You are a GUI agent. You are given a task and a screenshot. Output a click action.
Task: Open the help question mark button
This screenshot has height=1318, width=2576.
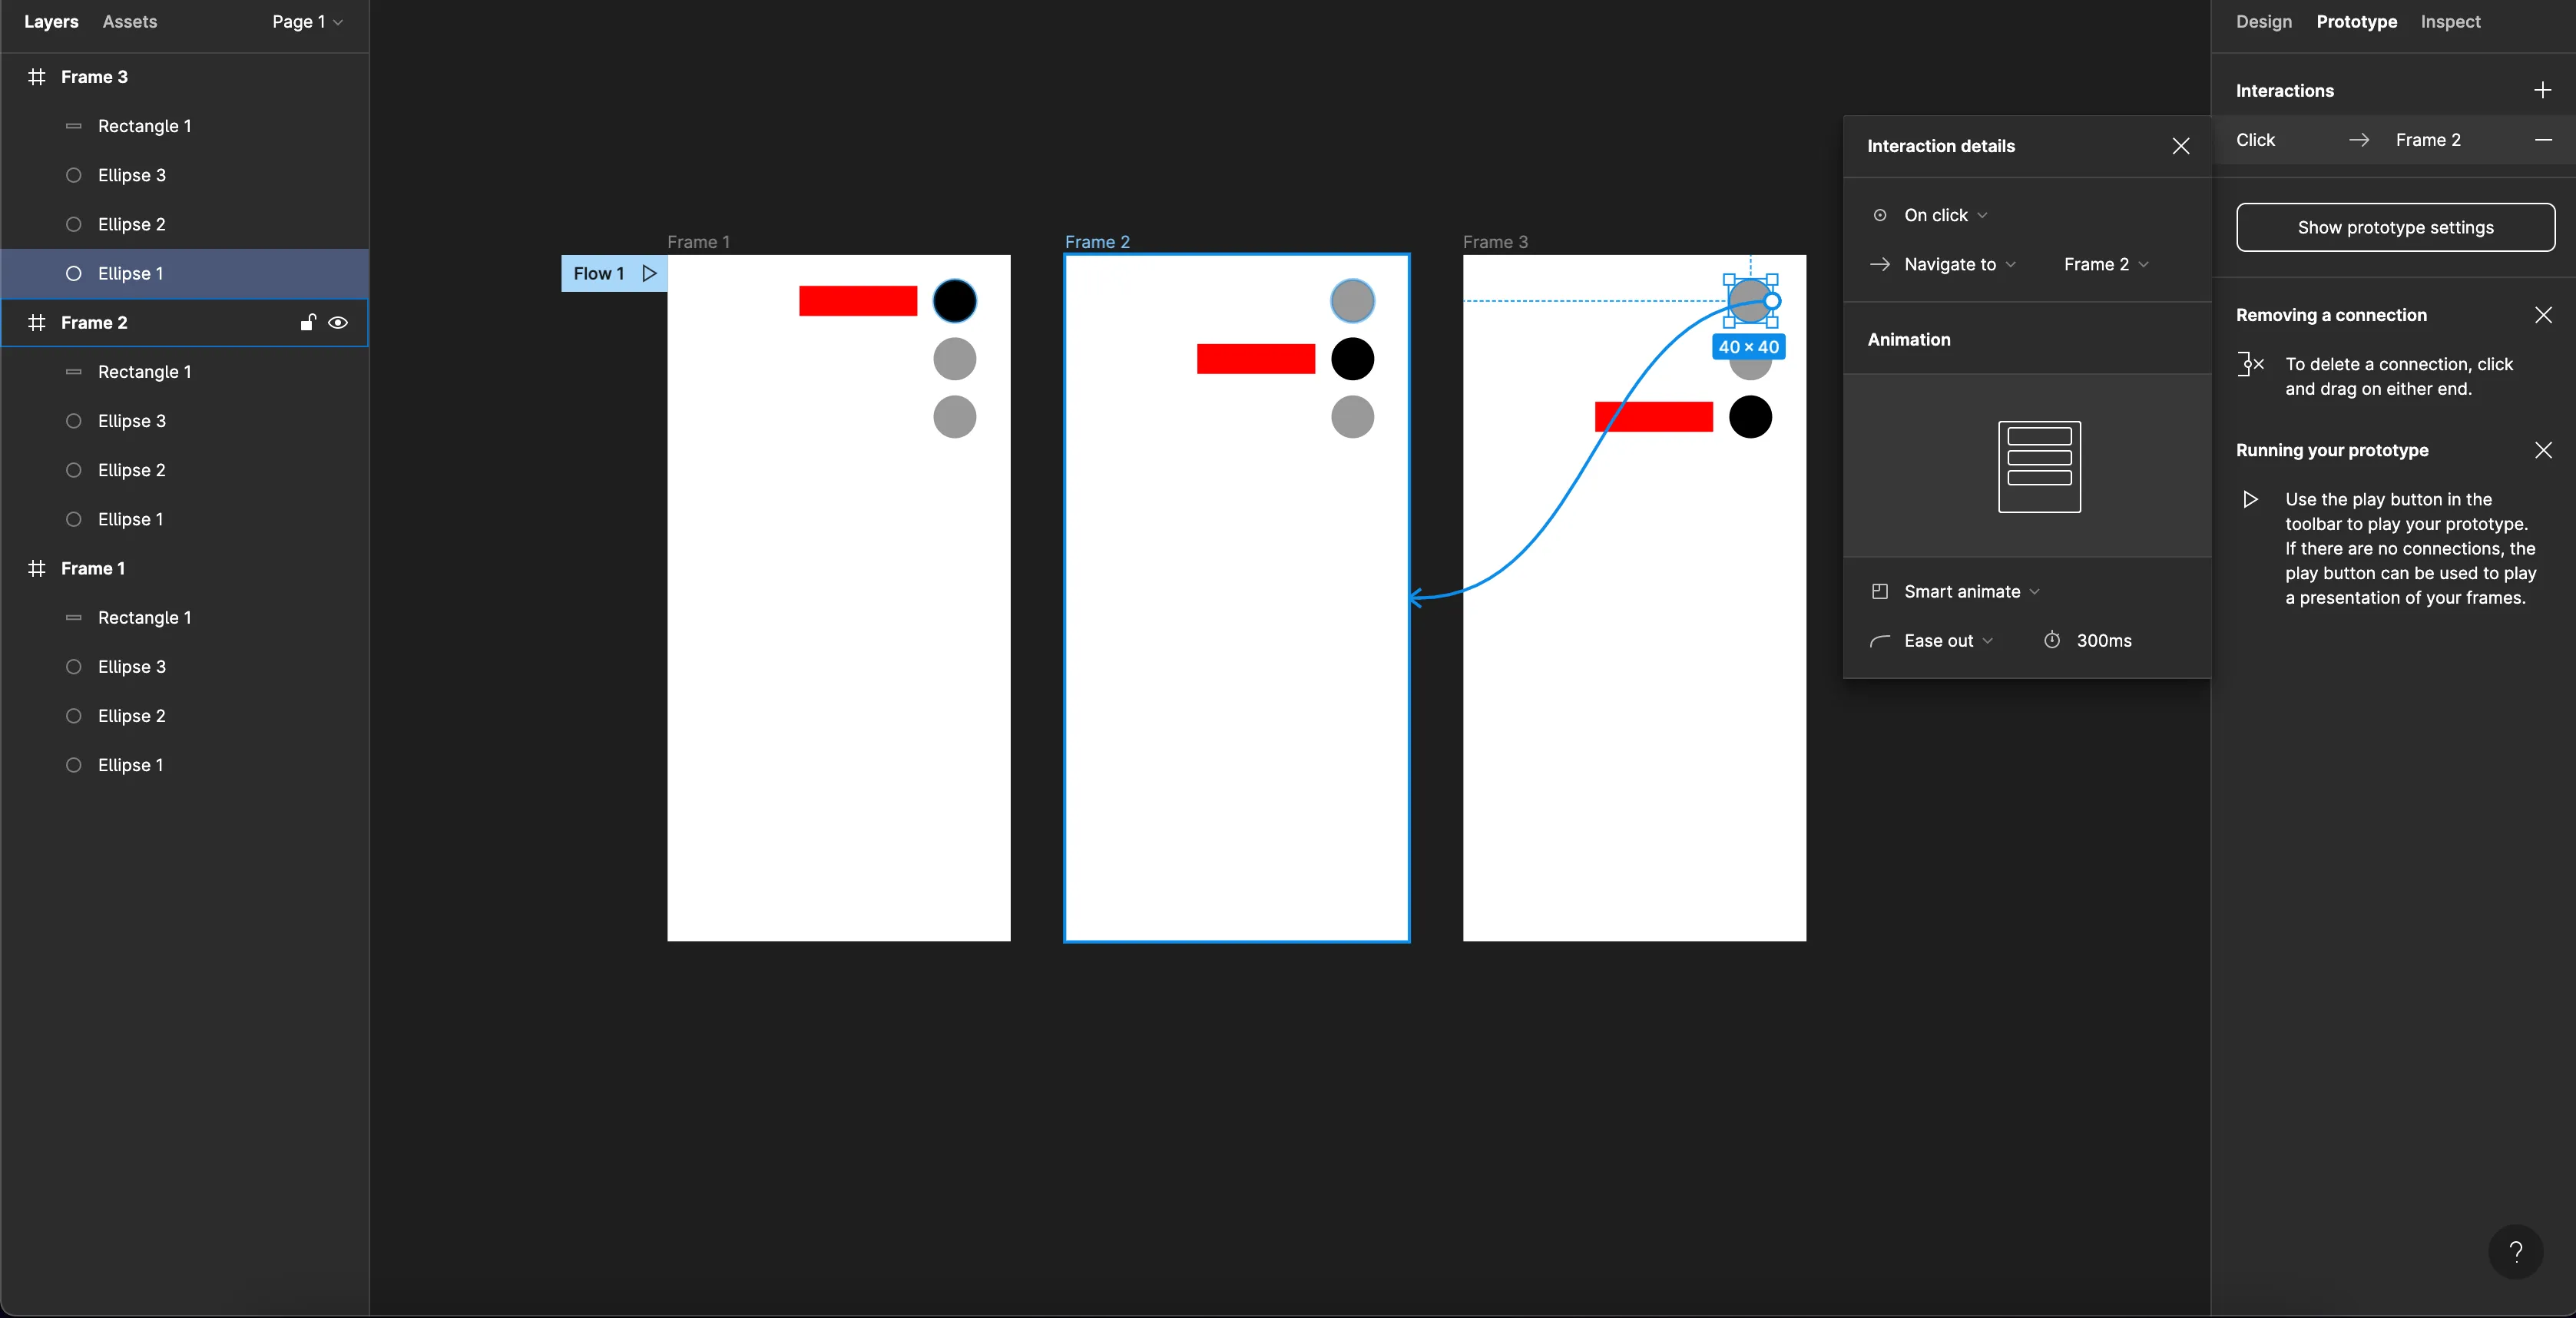coord(2515,1251)
